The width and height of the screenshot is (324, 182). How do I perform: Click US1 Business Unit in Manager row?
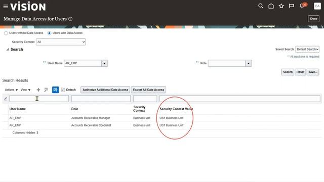pos(172,118)
